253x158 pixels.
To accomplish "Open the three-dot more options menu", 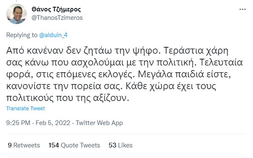I will click(242, 9).
